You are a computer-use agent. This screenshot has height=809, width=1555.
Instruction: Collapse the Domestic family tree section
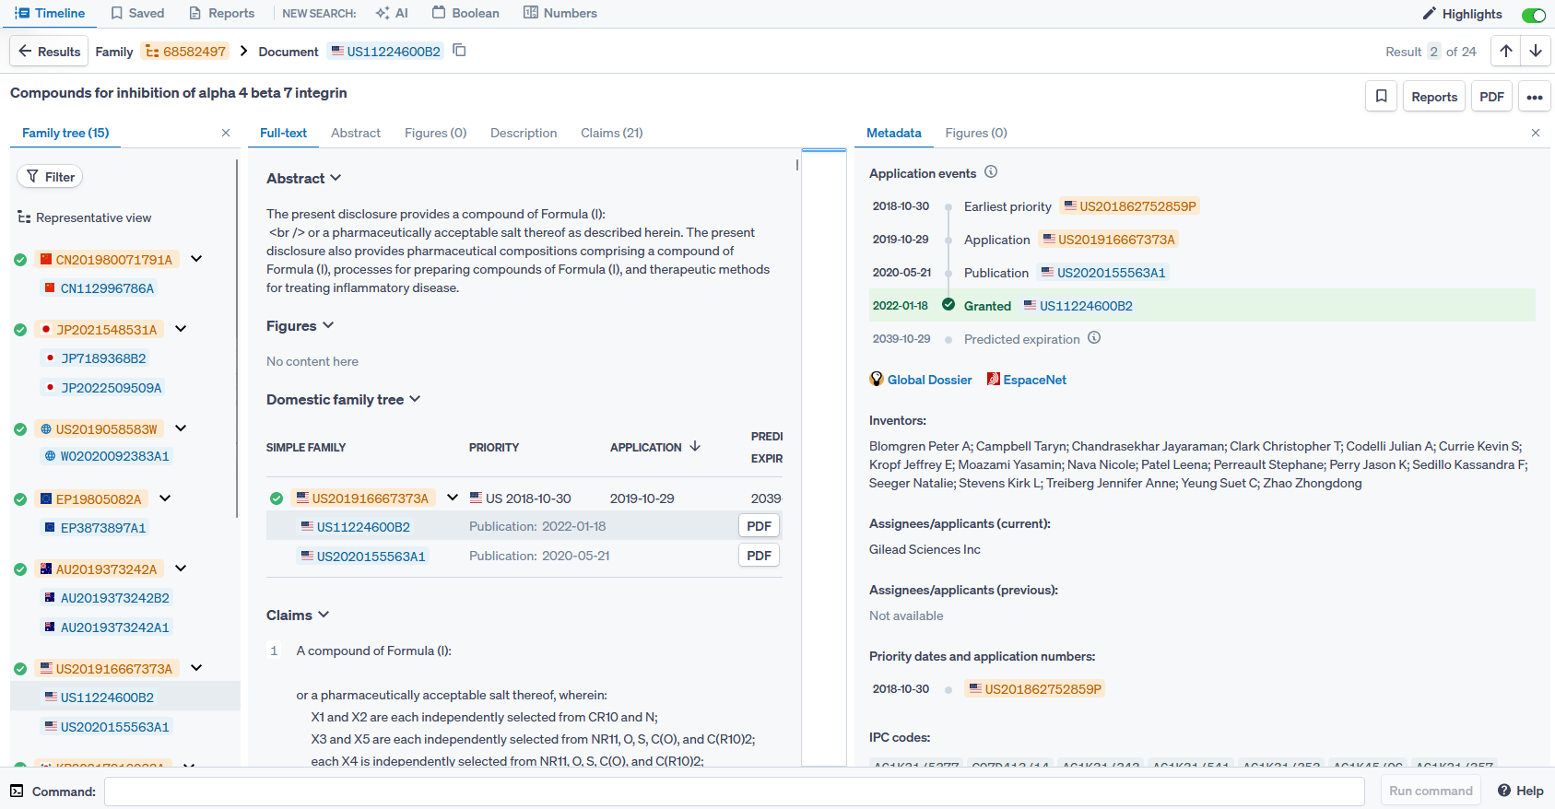point(415,399)
